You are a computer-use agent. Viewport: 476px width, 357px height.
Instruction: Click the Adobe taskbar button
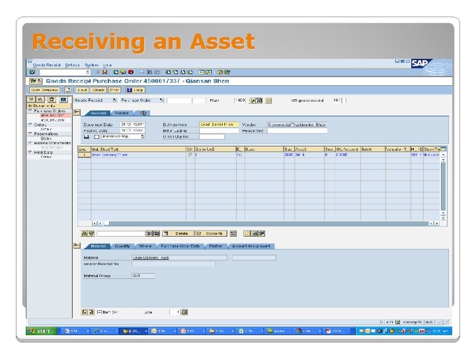tap(278, 331)
